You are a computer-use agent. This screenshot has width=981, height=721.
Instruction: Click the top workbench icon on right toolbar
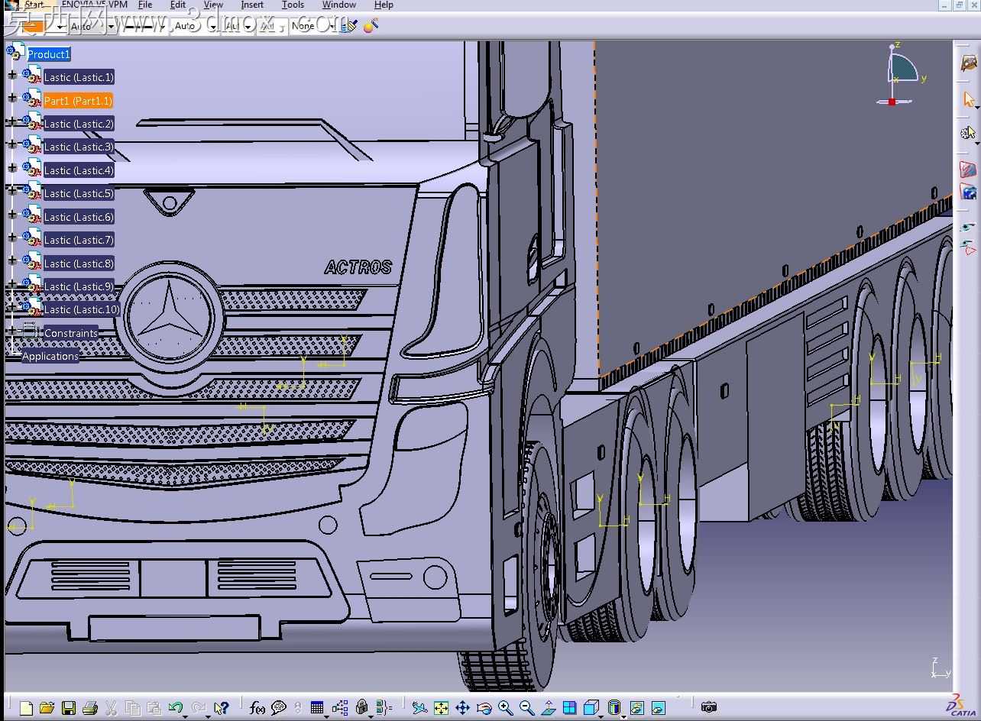[969, 63]
